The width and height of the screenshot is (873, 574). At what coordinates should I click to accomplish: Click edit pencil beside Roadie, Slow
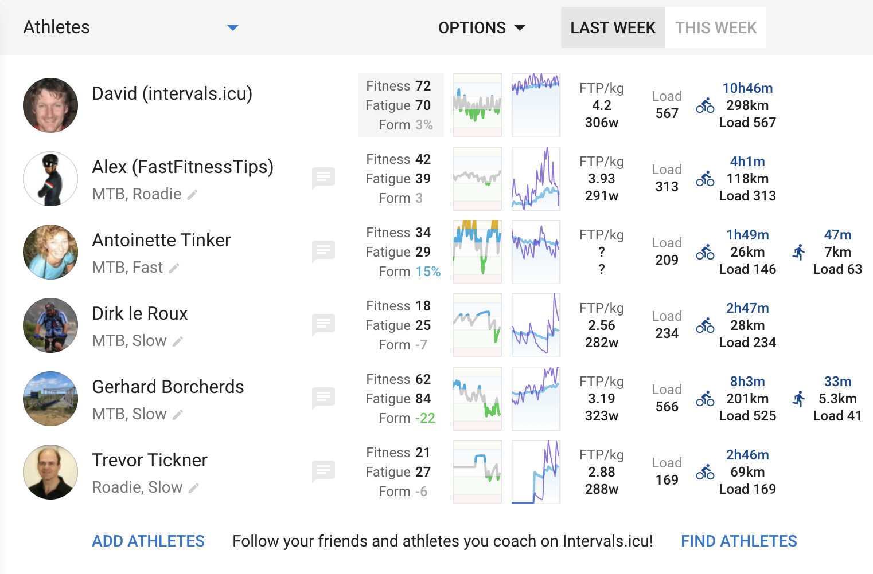pos(194,488)
